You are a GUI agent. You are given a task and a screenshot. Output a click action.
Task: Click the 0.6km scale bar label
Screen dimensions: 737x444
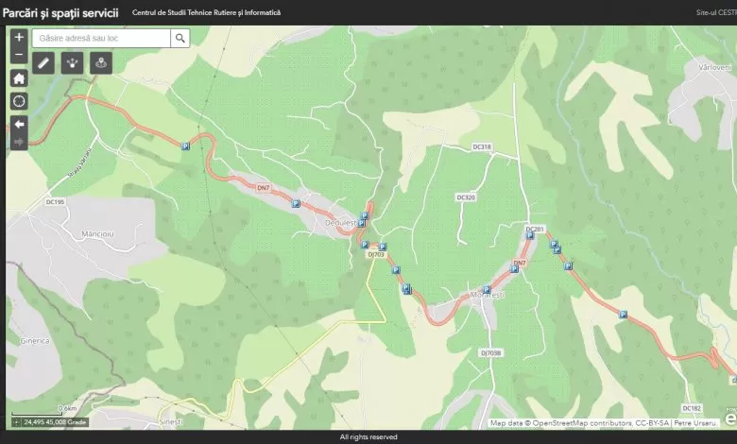(68, 408)
